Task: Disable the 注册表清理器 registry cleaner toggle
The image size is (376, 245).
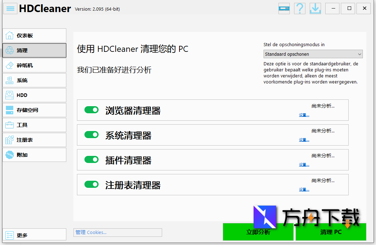Action: tap(92, 184)
